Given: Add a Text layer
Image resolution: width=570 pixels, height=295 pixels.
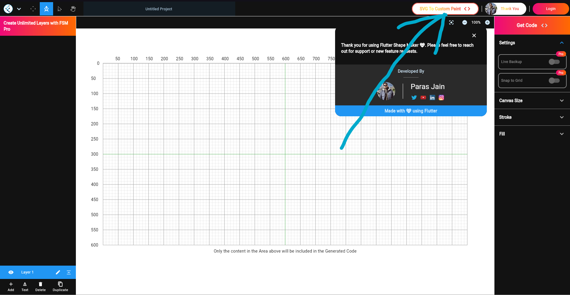Looking at the screenshot, I should coord(25,287).
